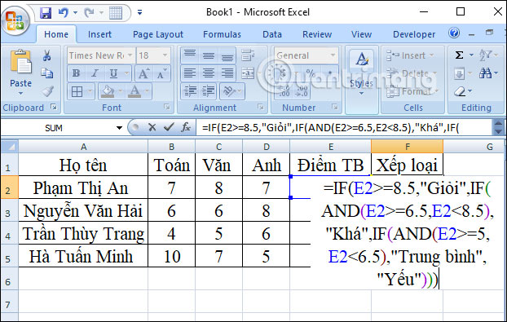Cut selection with the scissors icon
The width and height of the screenshot is (507, 322).
(47, 55)
